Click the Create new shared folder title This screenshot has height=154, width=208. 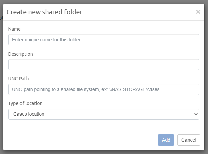tap(44, 12)
